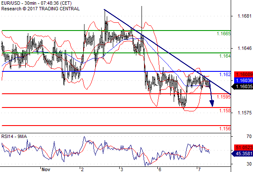Click the Research 2017 Trading Central text

[x=40, y=9]
